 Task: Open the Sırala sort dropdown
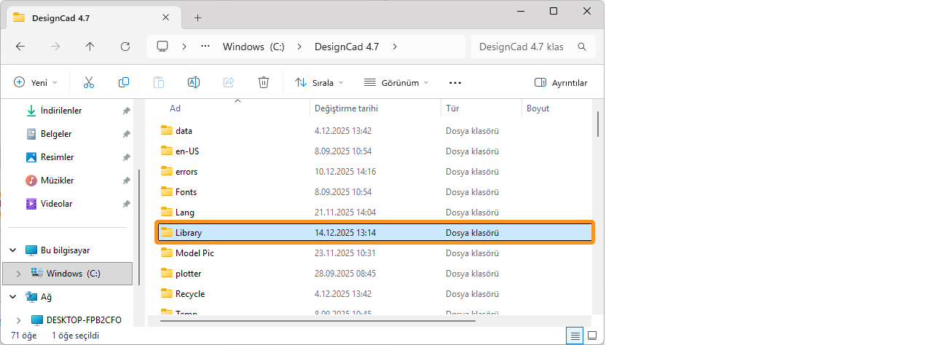click(319, 82)
